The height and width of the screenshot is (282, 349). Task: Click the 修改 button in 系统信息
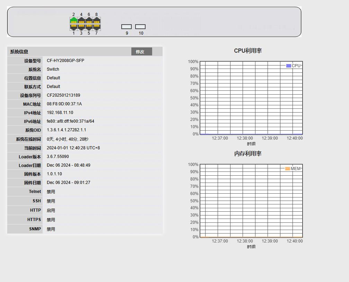[141, 51]
